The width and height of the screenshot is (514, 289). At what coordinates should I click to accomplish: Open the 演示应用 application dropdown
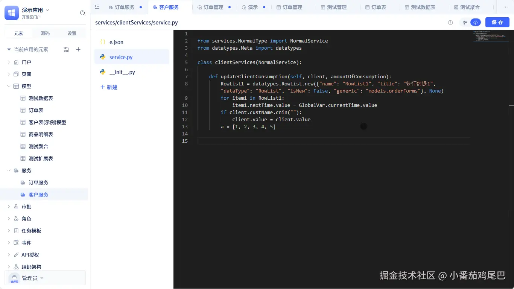[47, 10]
